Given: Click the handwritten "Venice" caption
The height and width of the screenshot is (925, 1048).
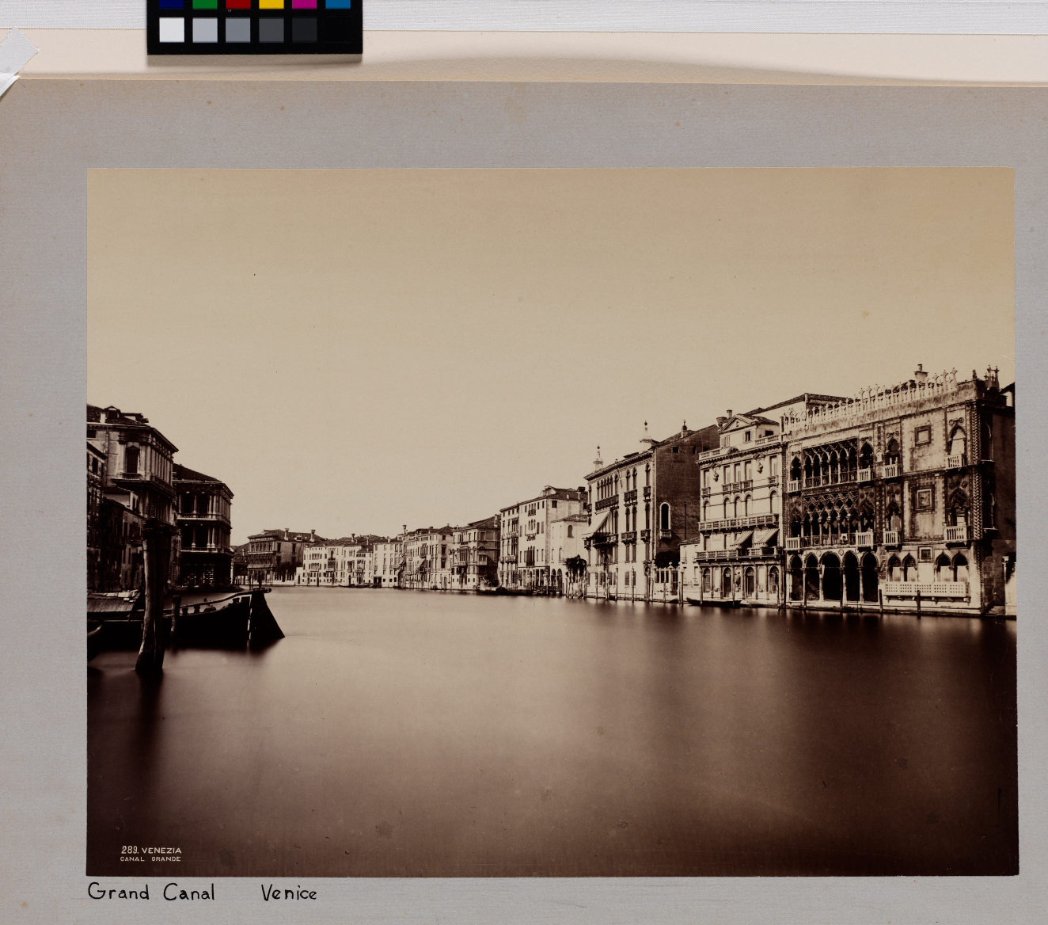Looking at the screenshot, I should click(x=289, y=893).
